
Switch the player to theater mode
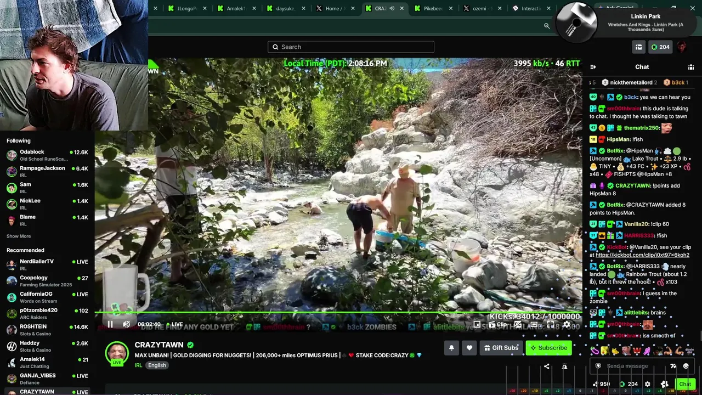coord(534,325)
